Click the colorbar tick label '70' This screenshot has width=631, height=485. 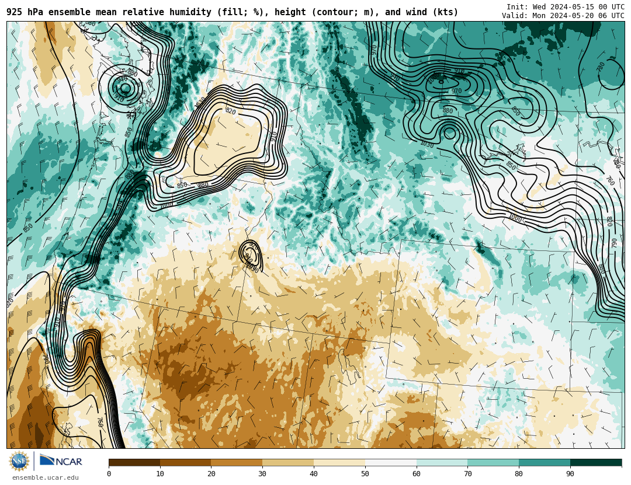tap(467, 474)
